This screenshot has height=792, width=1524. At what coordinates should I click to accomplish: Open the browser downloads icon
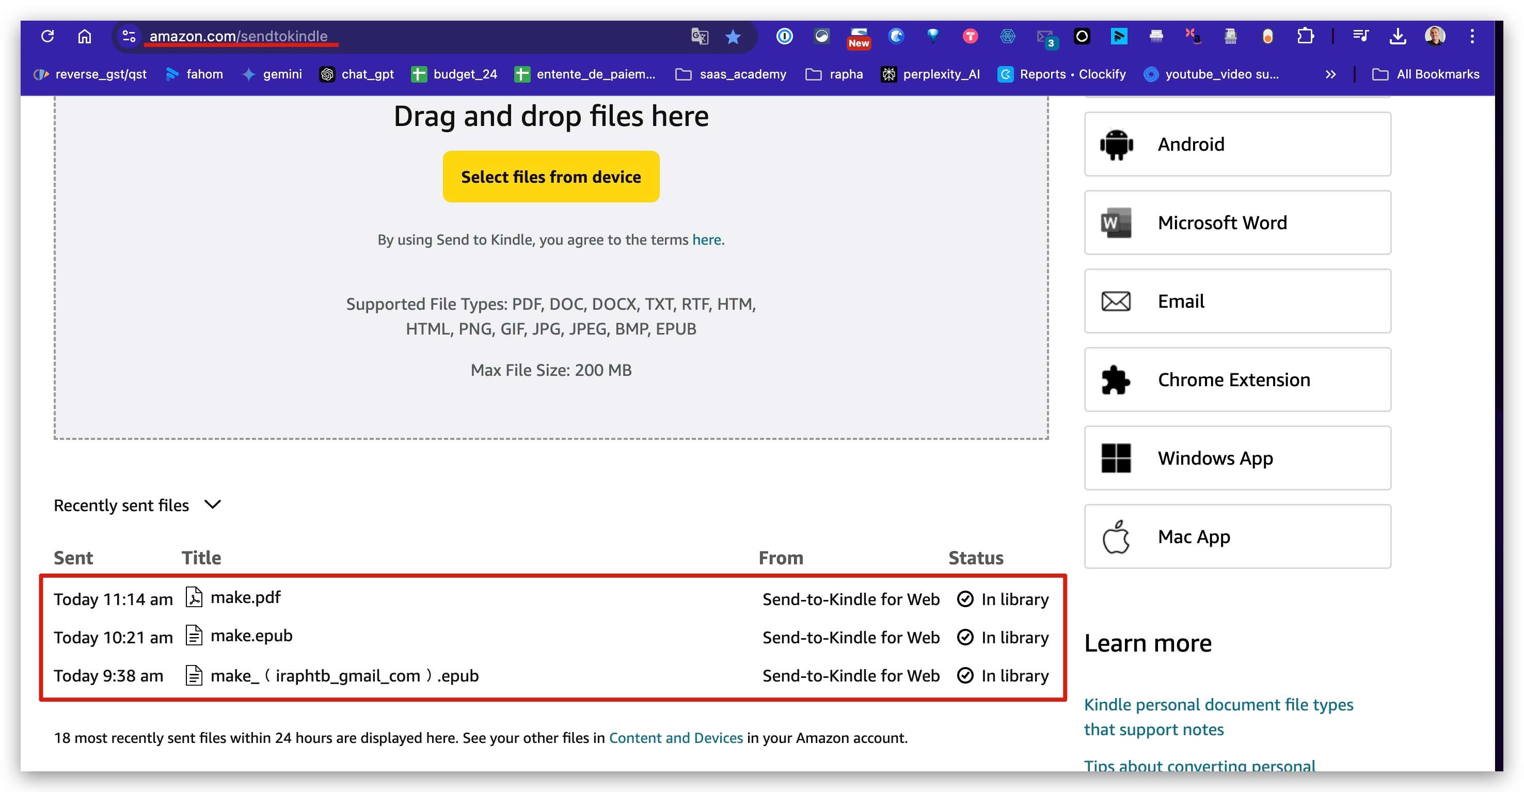pos(1398,36)
